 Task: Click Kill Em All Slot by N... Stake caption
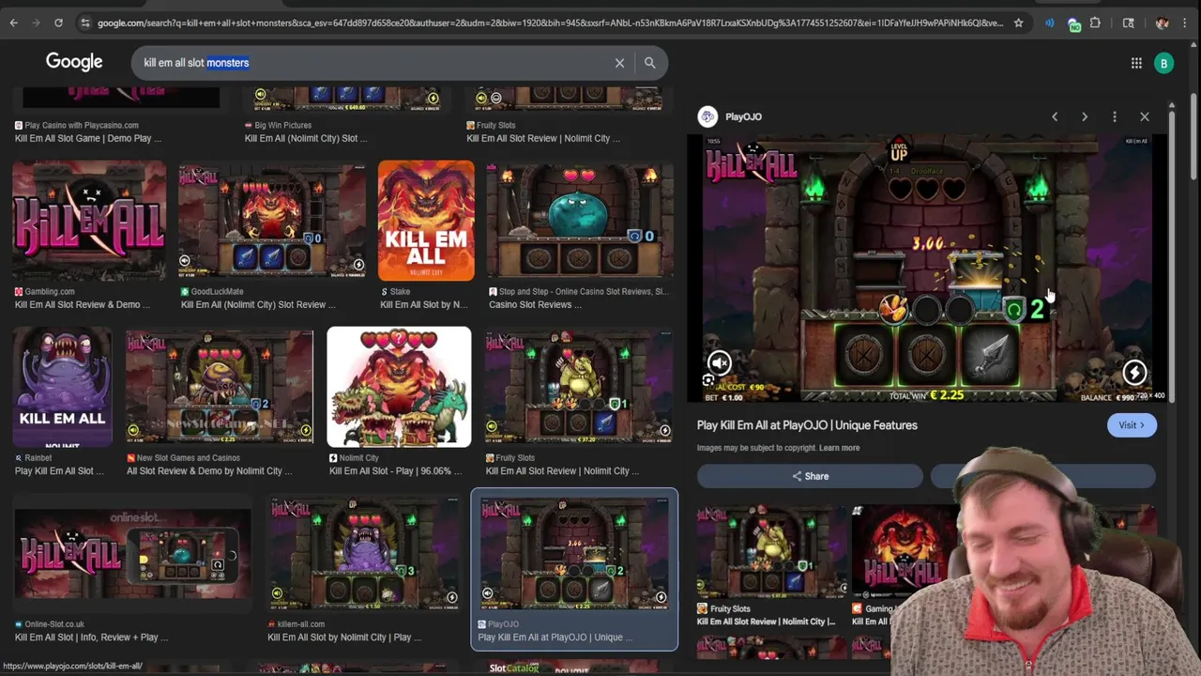pyautogui.click(x=424, y=304)
